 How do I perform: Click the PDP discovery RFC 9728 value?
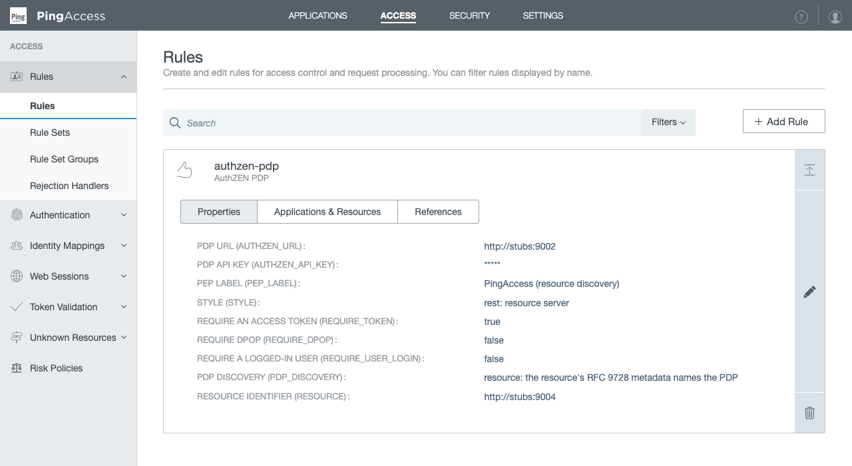[x=611, y=377]
